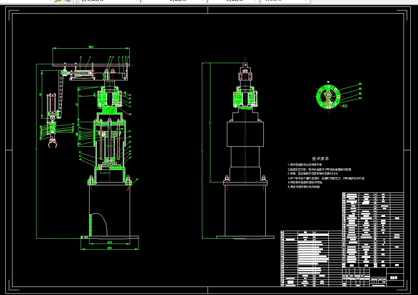Image resolution: width=418 pixels, height=295 pixels.
Task: Select the bottom base-width dimension under the front view
Action: [x=110, y=249]
